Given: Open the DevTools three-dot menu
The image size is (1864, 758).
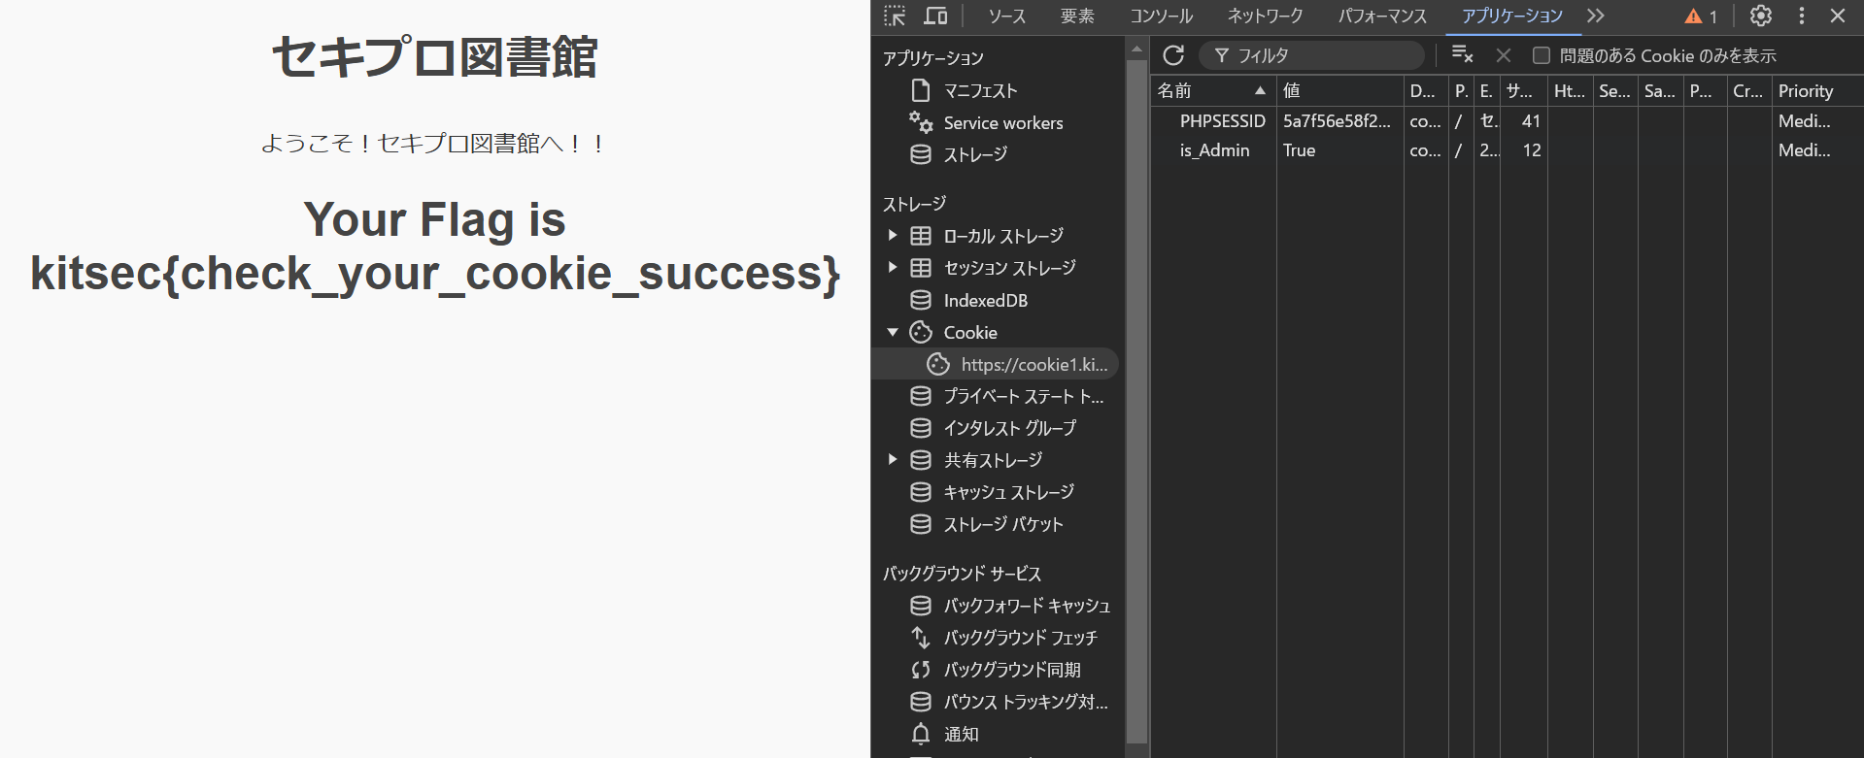Looking at the screenshot, I should click(x=1801, y=16).
